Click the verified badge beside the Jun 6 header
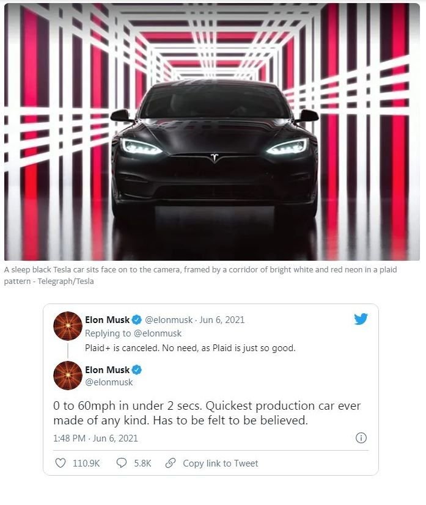 [x=138, y=320]
